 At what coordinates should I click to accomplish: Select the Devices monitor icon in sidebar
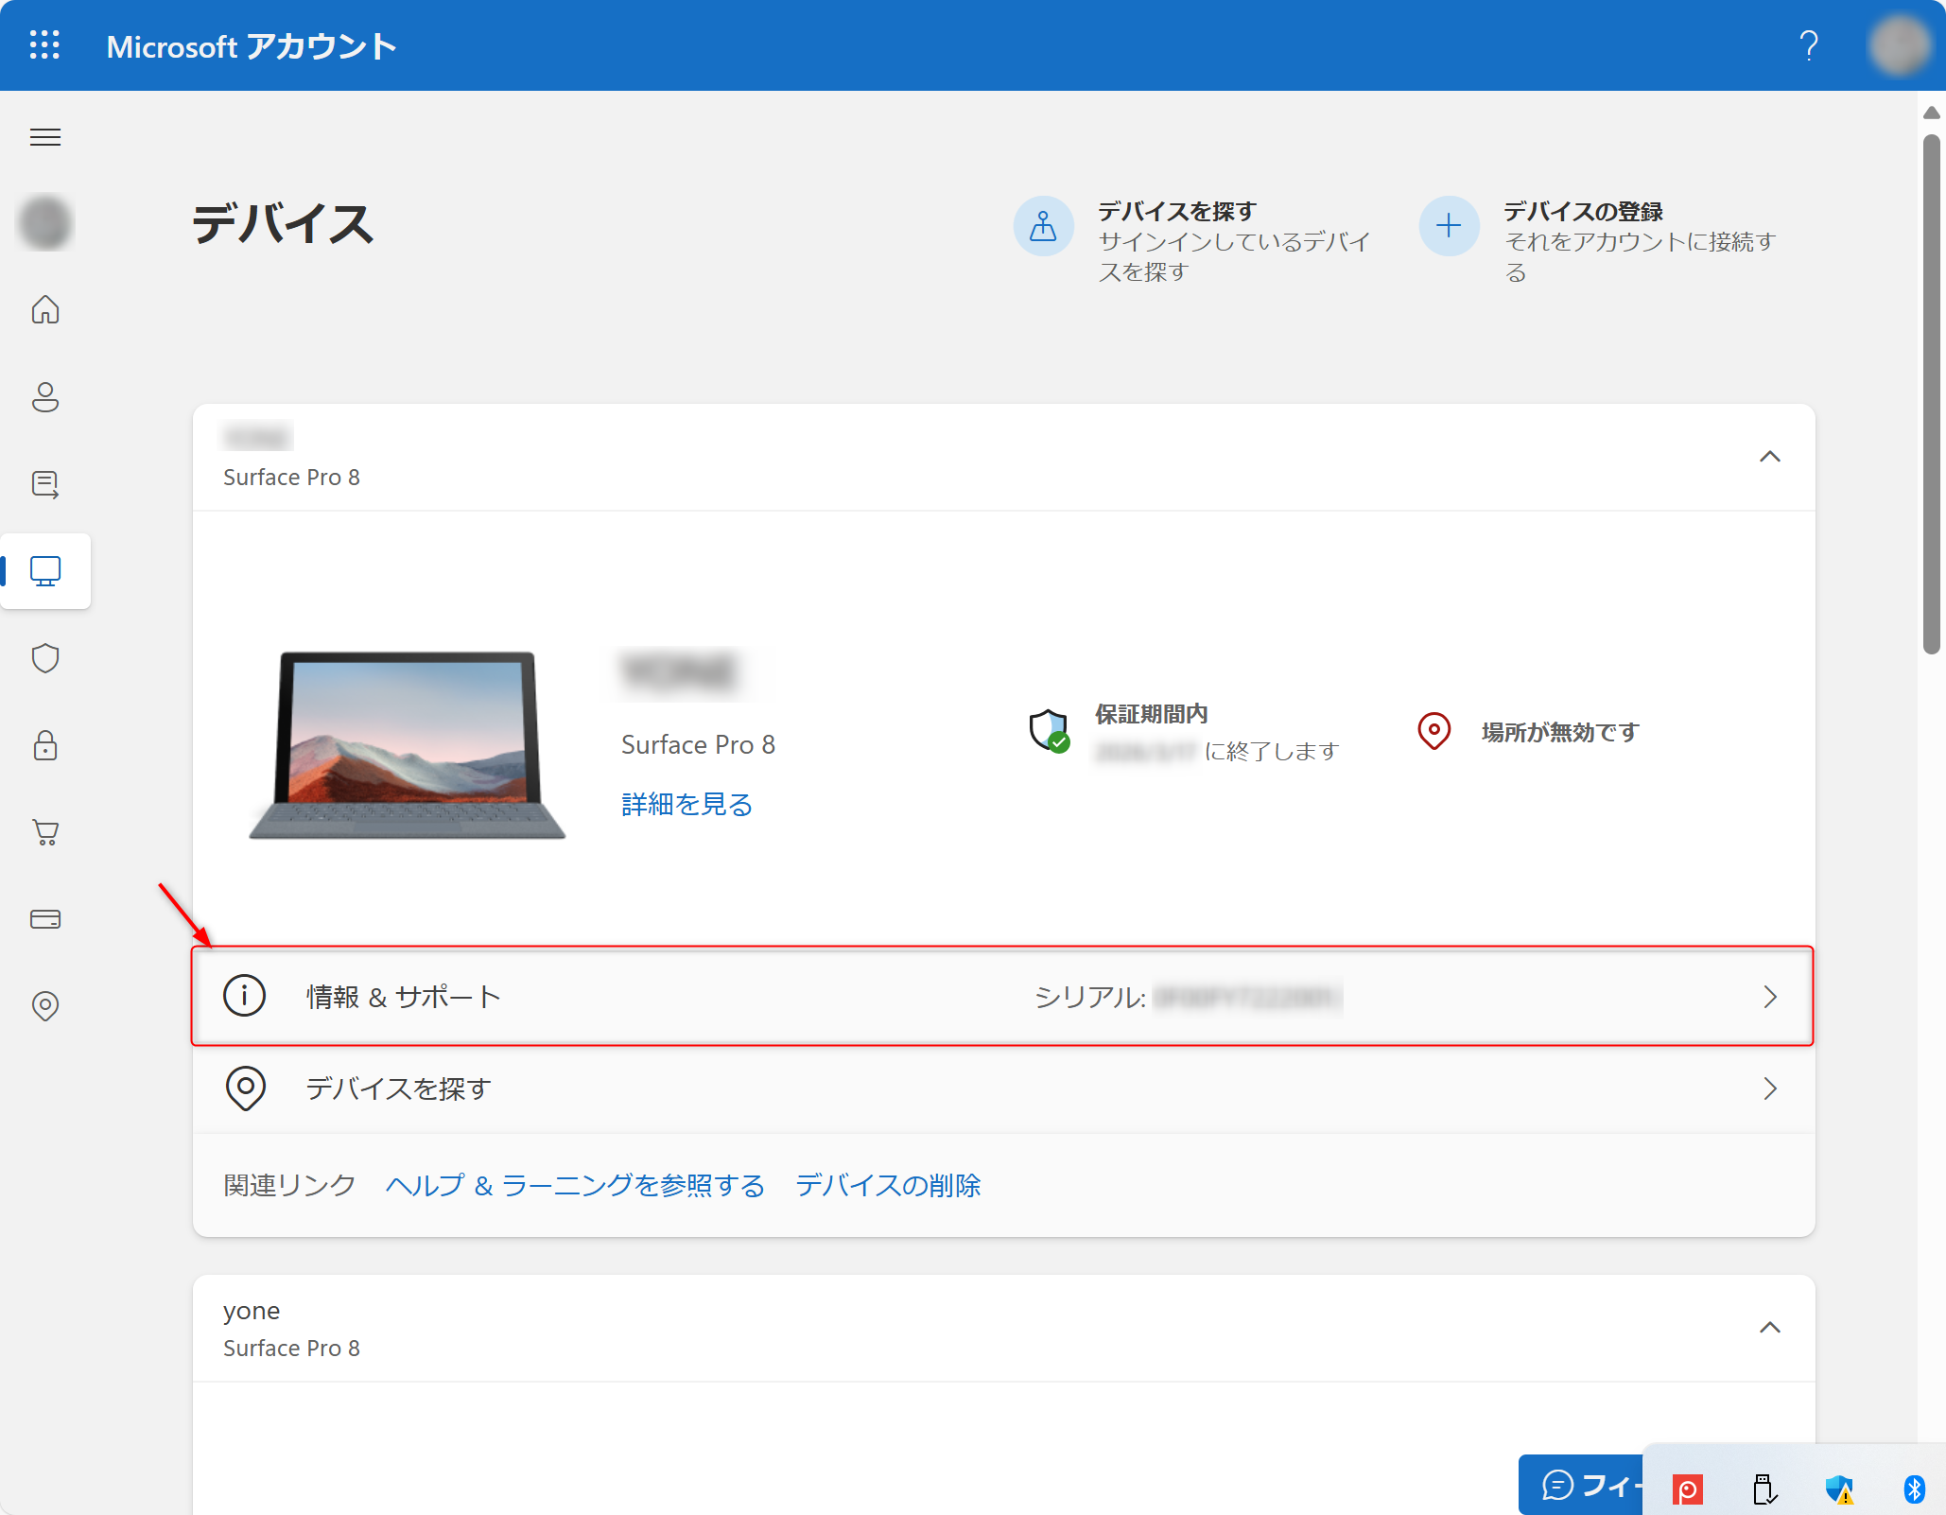click(44, 571)
